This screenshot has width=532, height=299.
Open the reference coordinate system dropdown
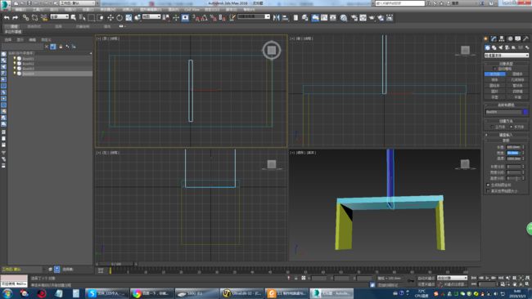click(x=151, y=16)
